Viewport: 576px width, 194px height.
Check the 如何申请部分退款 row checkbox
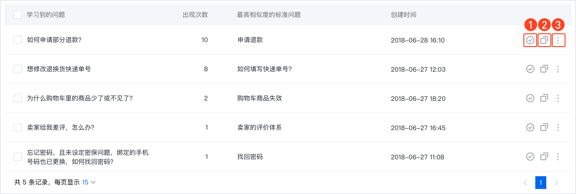point(18,40)
